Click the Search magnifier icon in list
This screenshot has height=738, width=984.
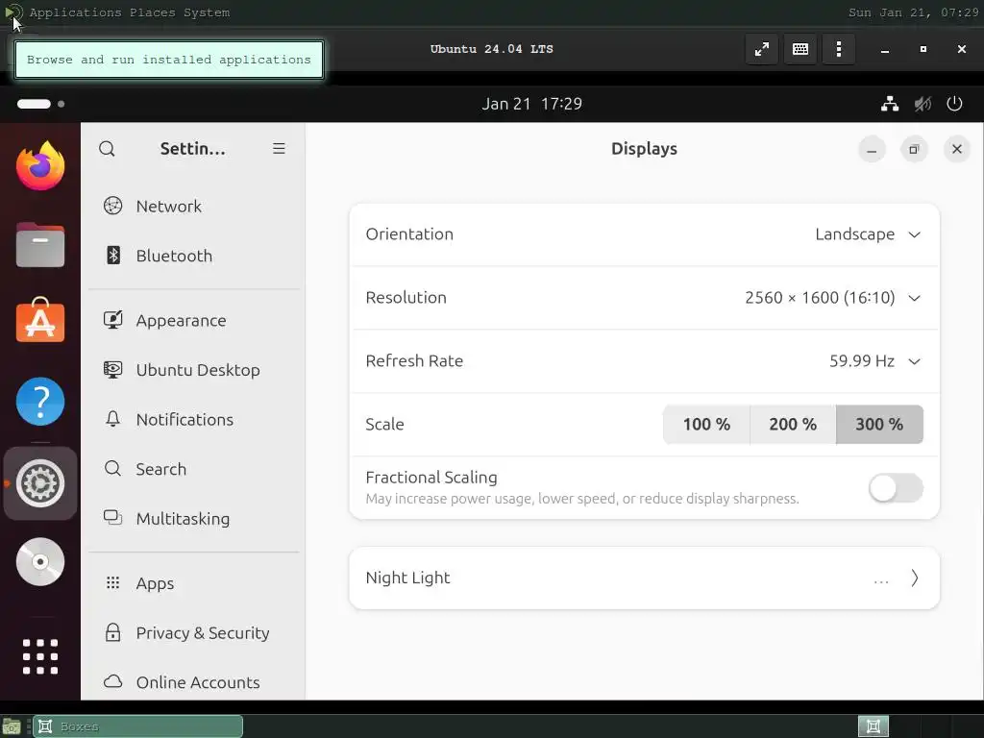coord(113,468)
